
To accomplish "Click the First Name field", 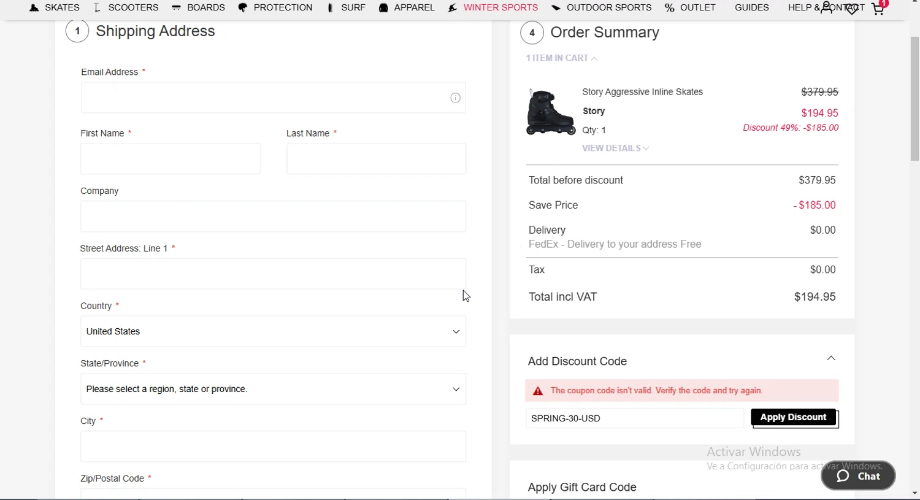I will [x=171, y=159].
